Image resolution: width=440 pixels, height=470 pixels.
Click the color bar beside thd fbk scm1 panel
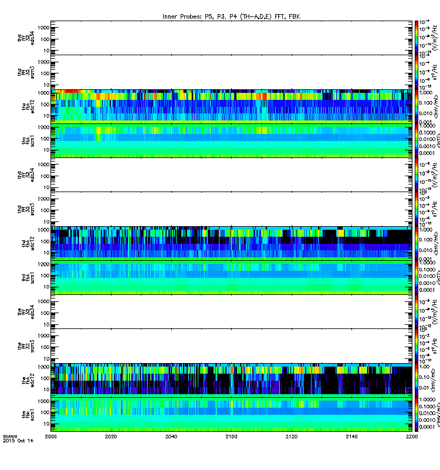[x=417, y=277]
